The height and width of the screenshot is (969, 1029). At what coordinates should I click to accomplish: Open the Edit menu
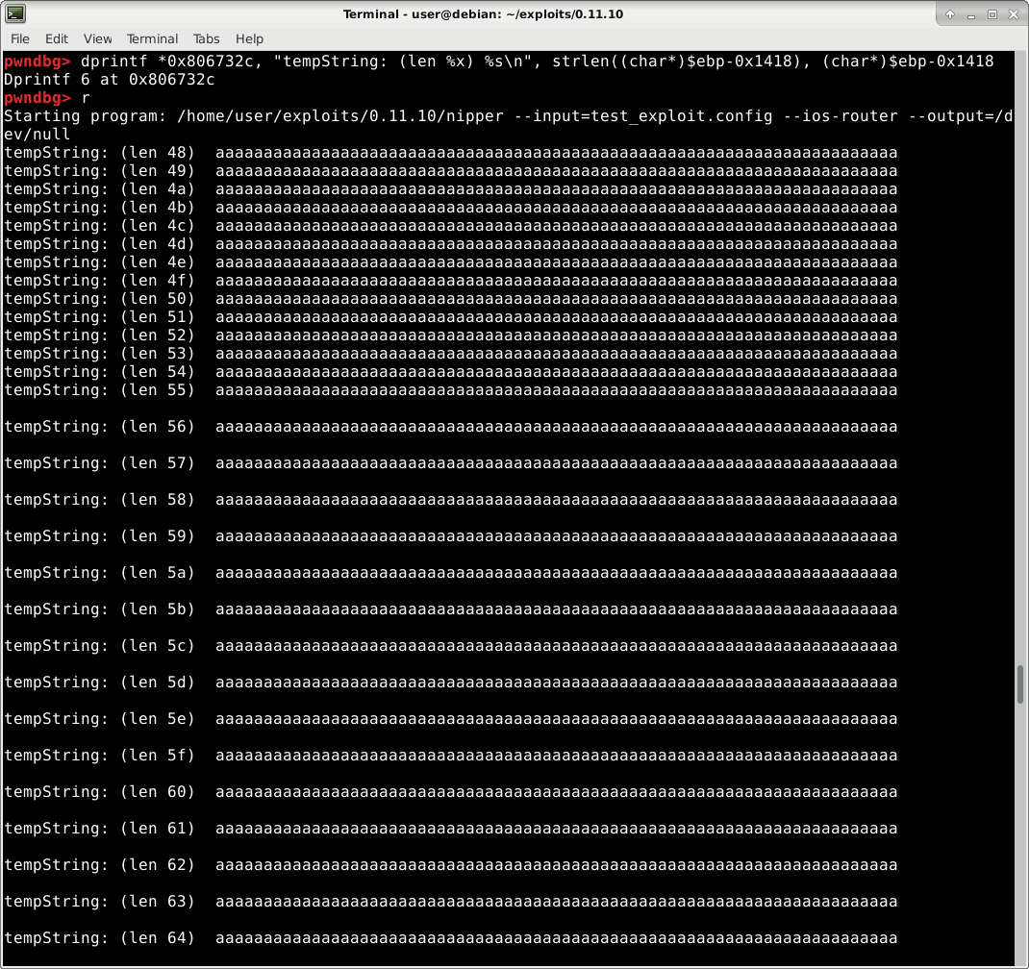click(x=56, y=38)
